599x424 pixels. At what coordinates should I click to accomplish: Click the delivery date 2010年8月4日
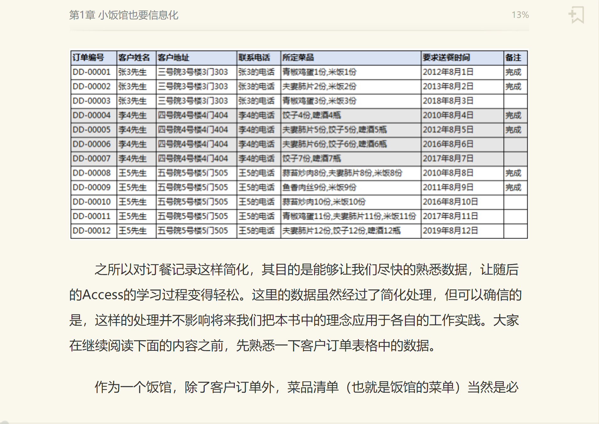click(x=448, y=115)
